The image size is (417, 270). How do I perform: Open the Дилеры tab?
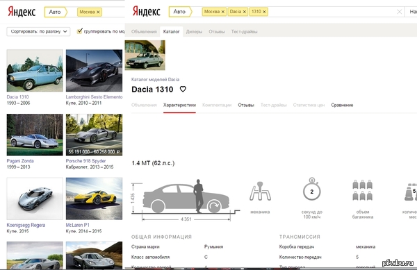(x=194, y=32)
